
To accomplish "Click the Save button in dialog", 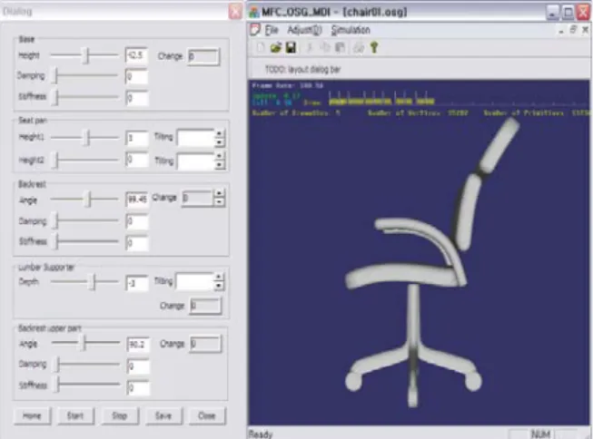I will coord(163,416).
